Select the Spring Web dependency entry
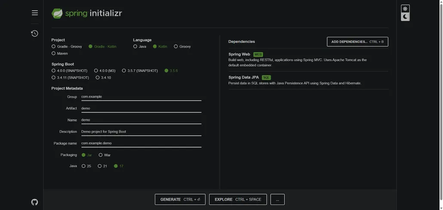 click(x=240, y=55)
